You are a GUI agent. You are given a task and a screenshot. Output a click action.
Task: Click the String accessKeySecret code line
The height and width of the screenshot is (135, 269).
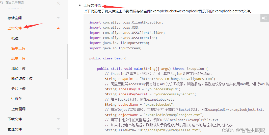tap(150, 94)
